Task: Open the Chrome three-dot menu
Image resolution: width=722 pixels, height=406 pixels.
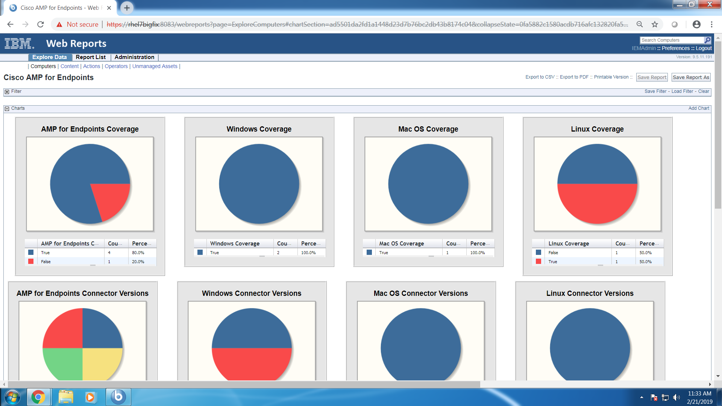Action: pos(711,24)
